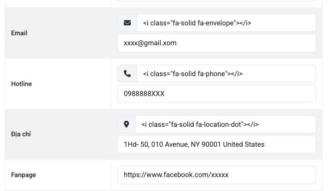Click the phone icon in Hotline row
The image size is (328, 191).
click(127, 74)
